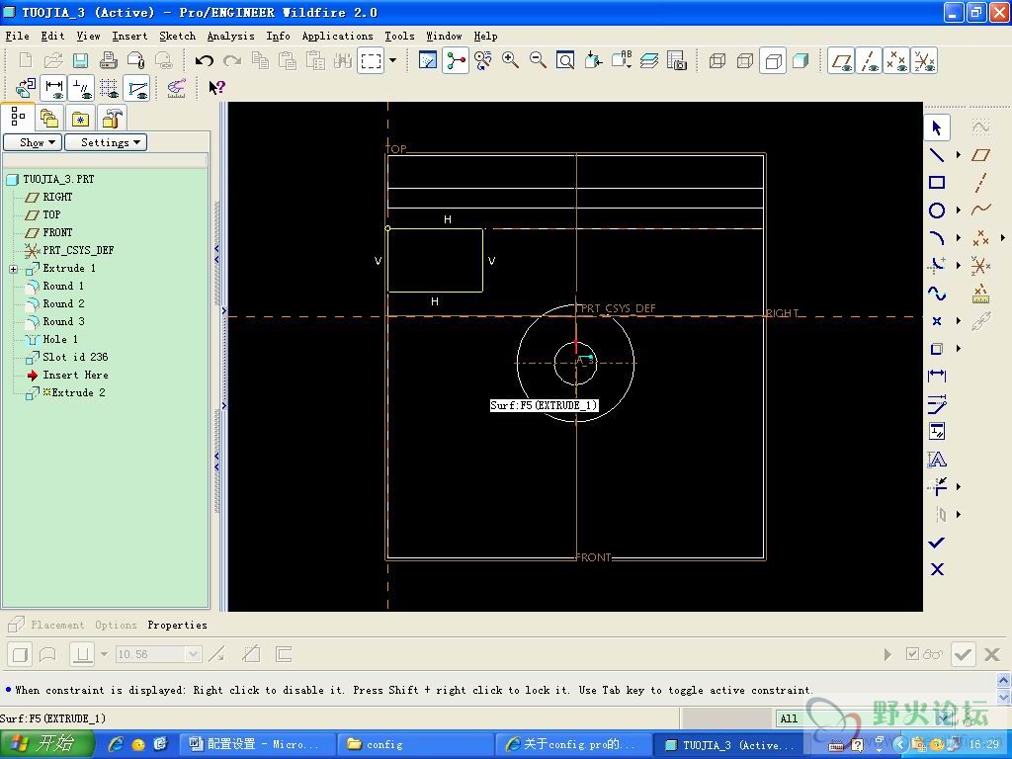Switch to hidden line display style
This screenshot has height=759, width=1012.
click(745, 61)
